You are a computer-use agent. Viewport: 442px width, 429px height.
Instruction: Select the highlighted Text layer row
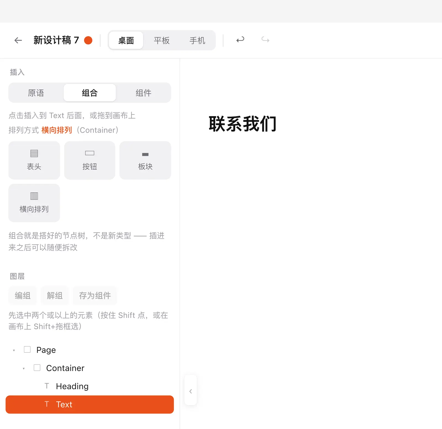click(90, 404)
